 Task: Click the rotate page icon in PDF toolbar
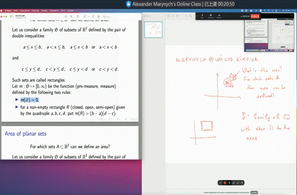[93, 17]
